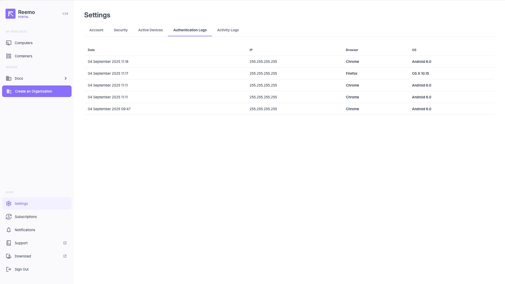This screenshot has width=505, height=284.
Task: Click the Reemo Portal logo icon
Action: [11, 14]
